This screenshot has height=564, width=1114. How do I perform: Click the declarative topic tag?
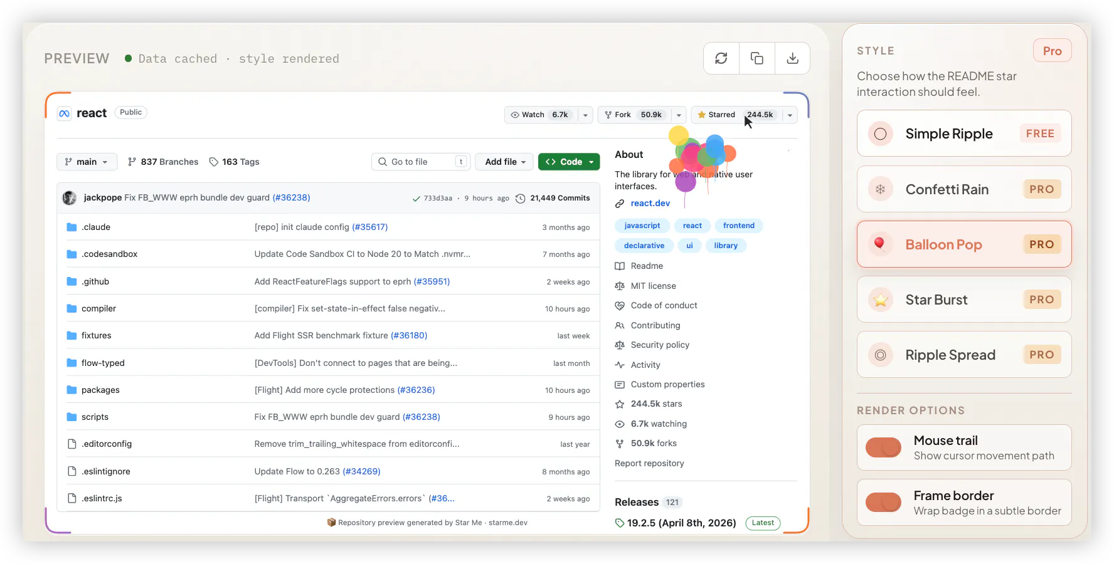[x=644, y=246]
